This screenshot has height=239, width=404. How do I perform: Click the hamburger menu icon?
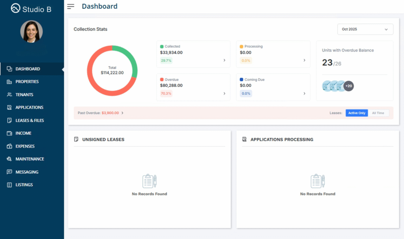[x=71, y=6]
